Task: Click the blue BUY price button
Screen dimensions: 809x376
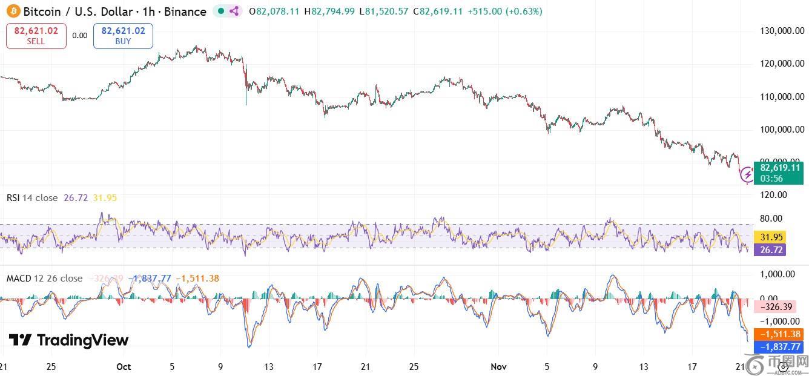Action: (123, 36)
